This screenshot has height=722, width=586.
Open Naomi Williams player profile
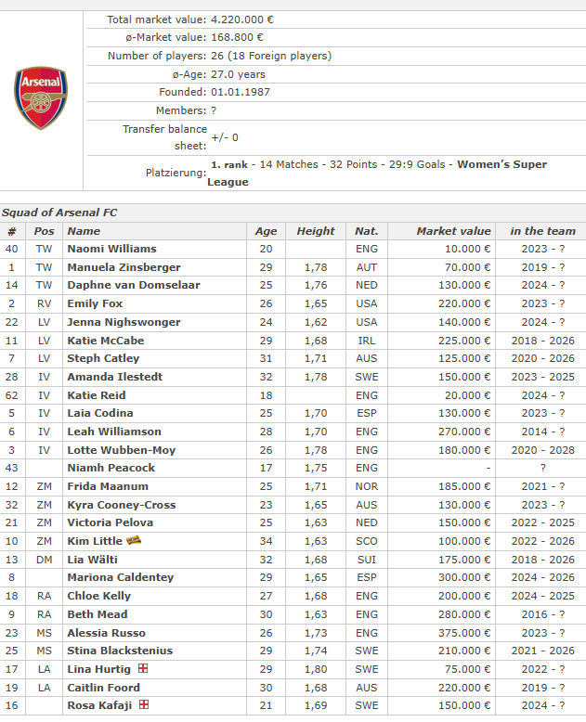(x=111, y=249)
